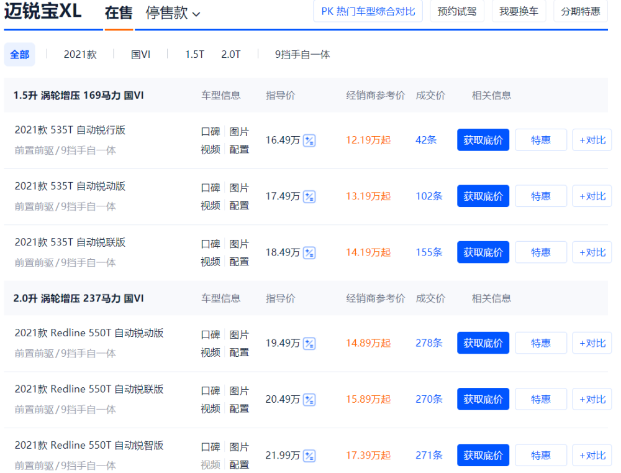The image size is (621, 473).
Task: Open 视频 for 535T 自动锐联版
Action: pyautogui.click(x=211, y=262)
